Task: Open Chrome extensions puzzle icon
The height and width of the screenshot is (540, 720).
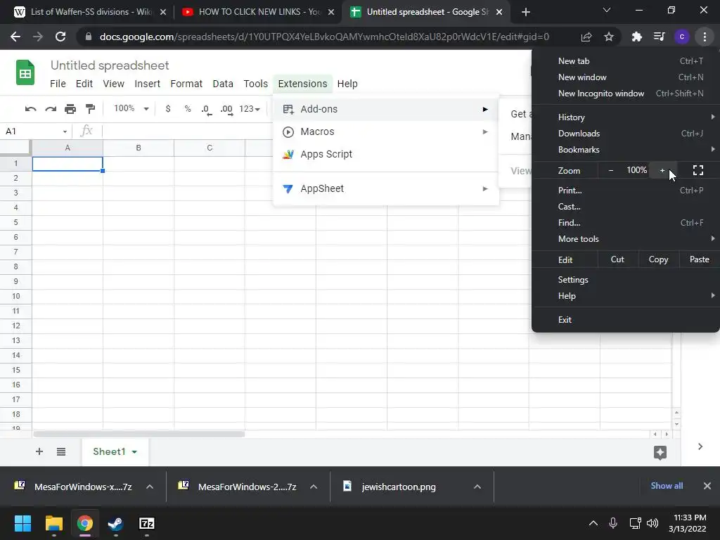Action: point(636,37)
